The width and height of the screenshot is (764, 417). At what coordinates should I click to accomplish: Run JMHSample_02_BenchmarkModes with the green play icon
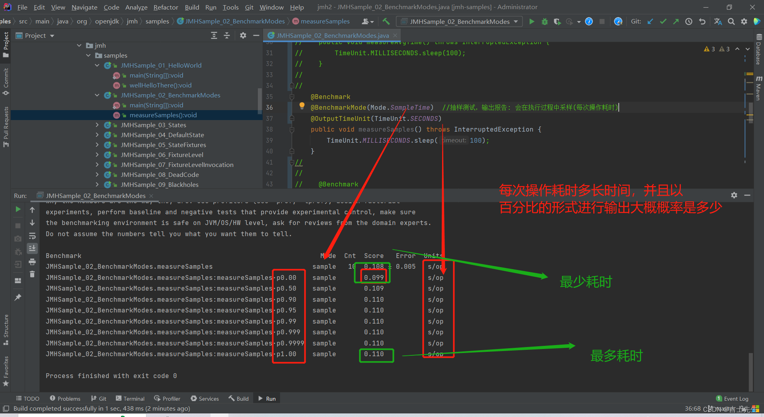532,21
